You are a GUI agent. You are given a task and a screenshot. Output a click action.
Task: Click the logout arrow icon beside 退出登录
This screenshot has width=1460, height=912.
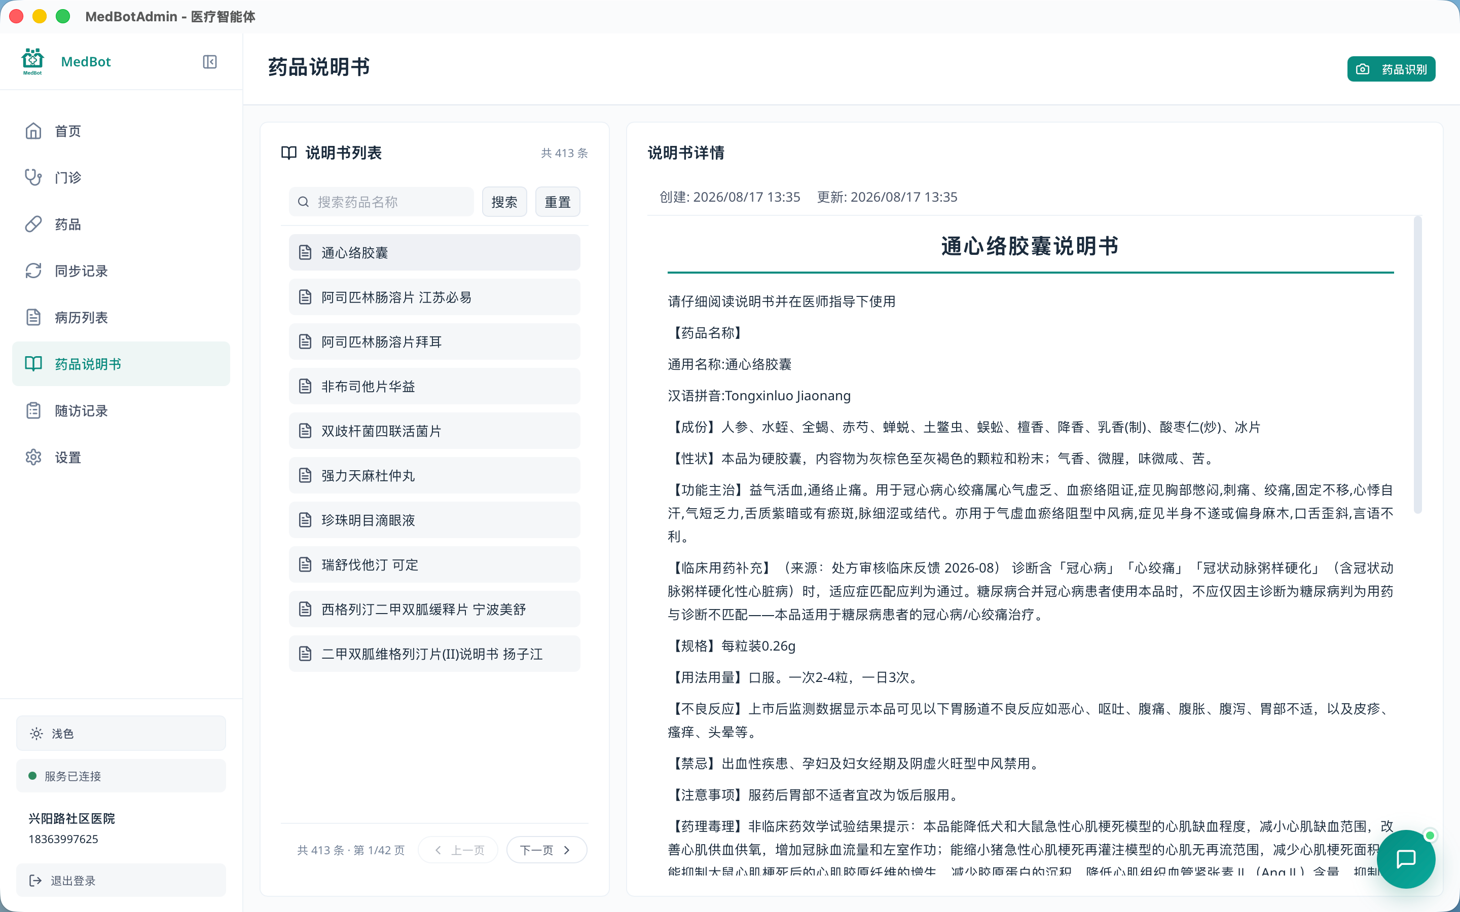pos(35,881)
